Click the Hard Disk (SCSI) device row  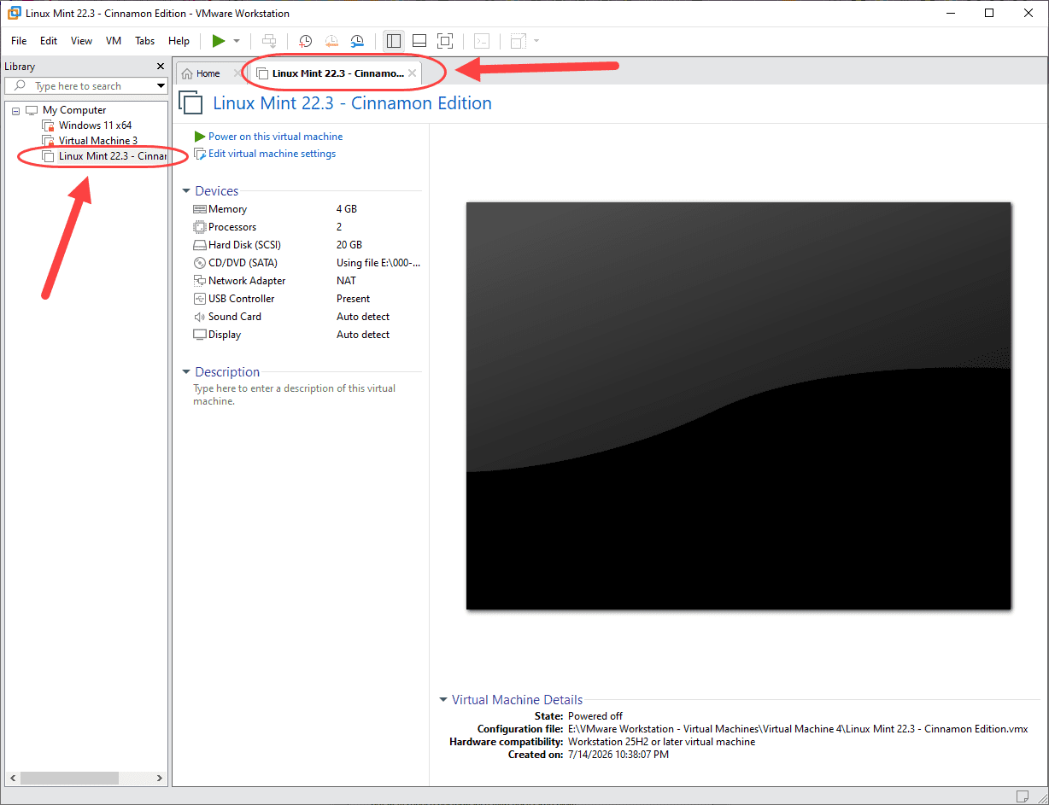307,245
